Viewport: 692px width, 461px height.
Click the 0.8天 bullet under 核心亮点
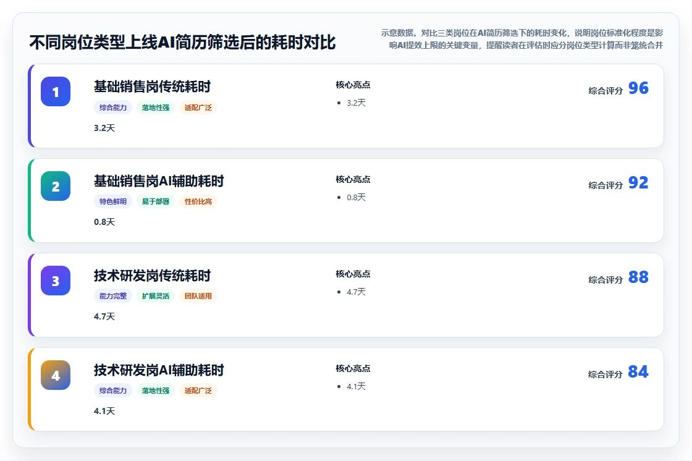[356, 197]
